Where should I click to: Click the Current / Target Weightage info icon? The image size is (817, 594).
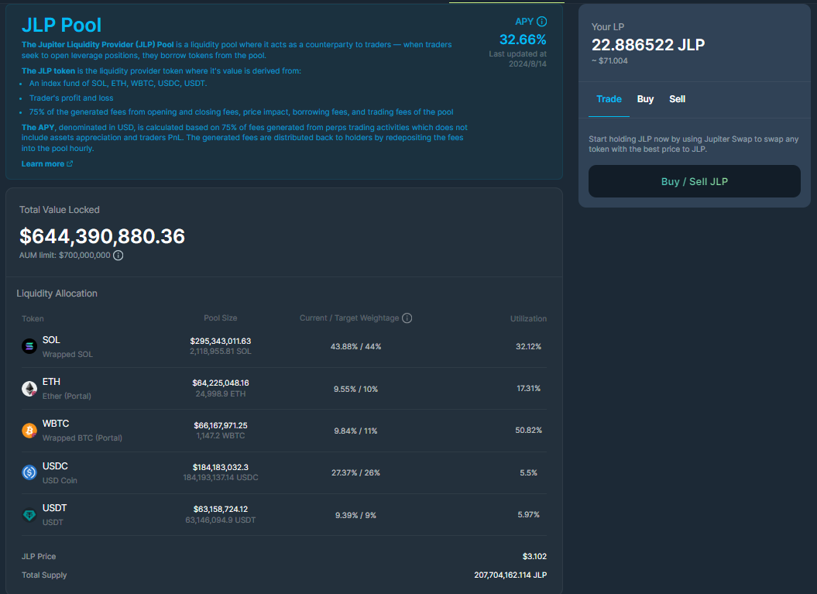pos(407,318)
